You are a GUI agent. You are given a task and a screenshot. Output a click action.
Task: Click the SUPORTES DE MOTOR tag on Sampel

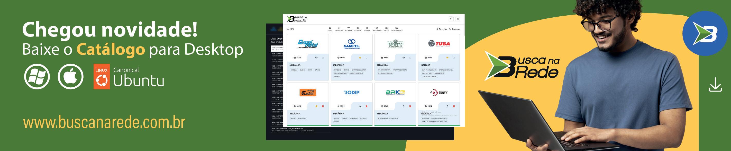(359, 70)
